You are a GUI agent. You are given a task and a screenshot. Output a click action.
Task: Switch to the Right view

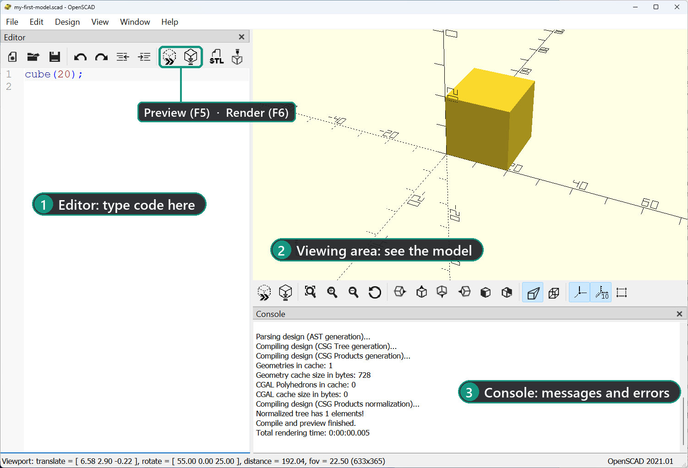(400, 292)
